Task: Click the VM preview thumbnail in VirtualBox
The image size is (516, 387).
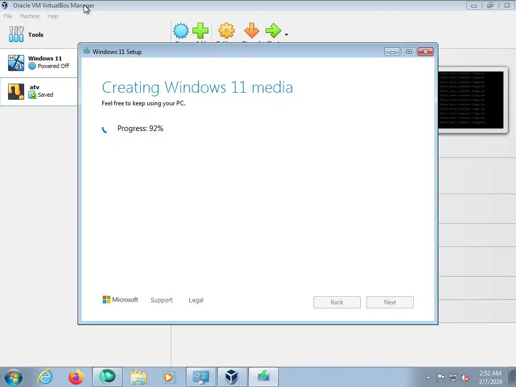Action: click(471, 100)
